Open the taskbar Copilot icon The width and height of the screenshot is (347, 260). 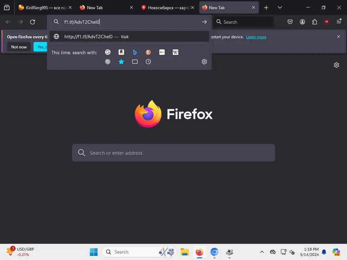click(336, 252)
